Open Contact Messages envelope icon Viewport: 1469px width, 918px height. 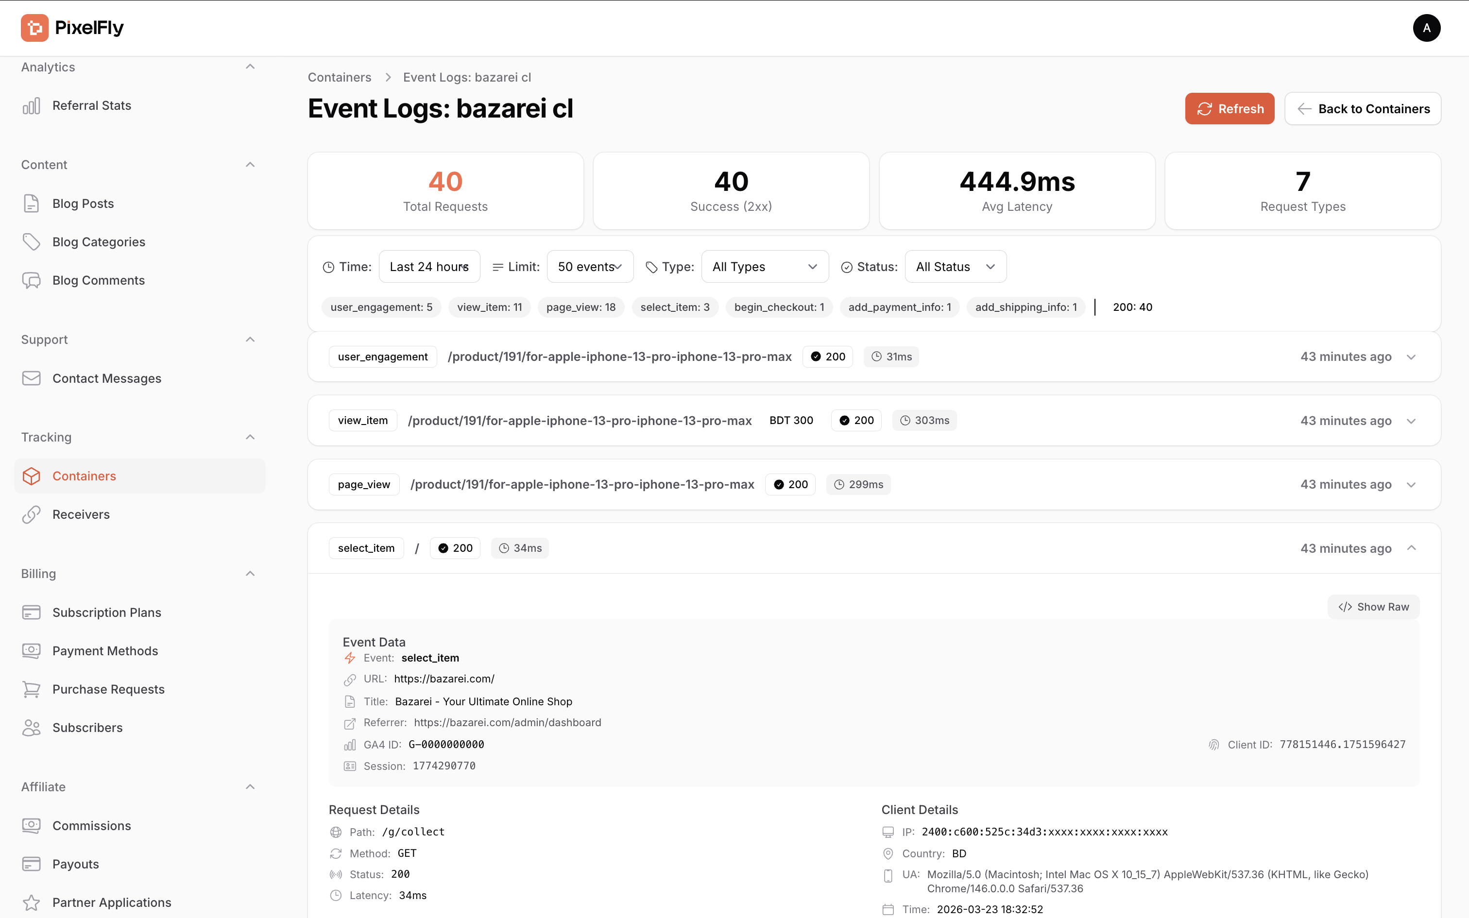pos(31,378)
